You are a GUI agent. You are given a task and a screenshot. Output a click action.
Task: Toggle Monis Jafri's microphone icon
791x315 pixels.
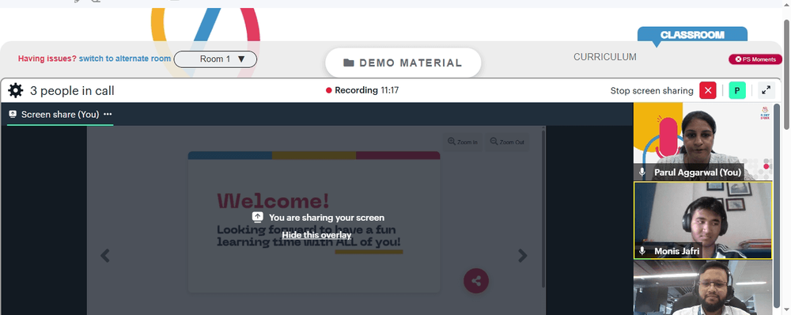642,251
